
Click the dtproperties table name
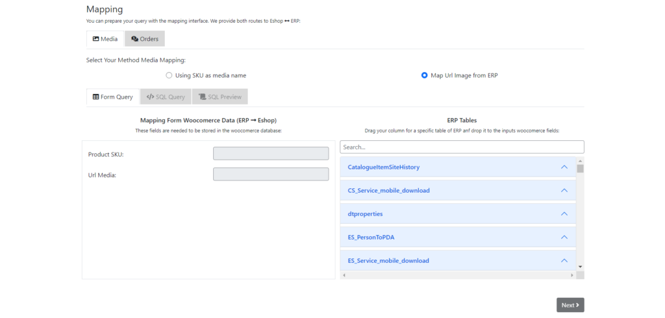(x=365, y=214)
